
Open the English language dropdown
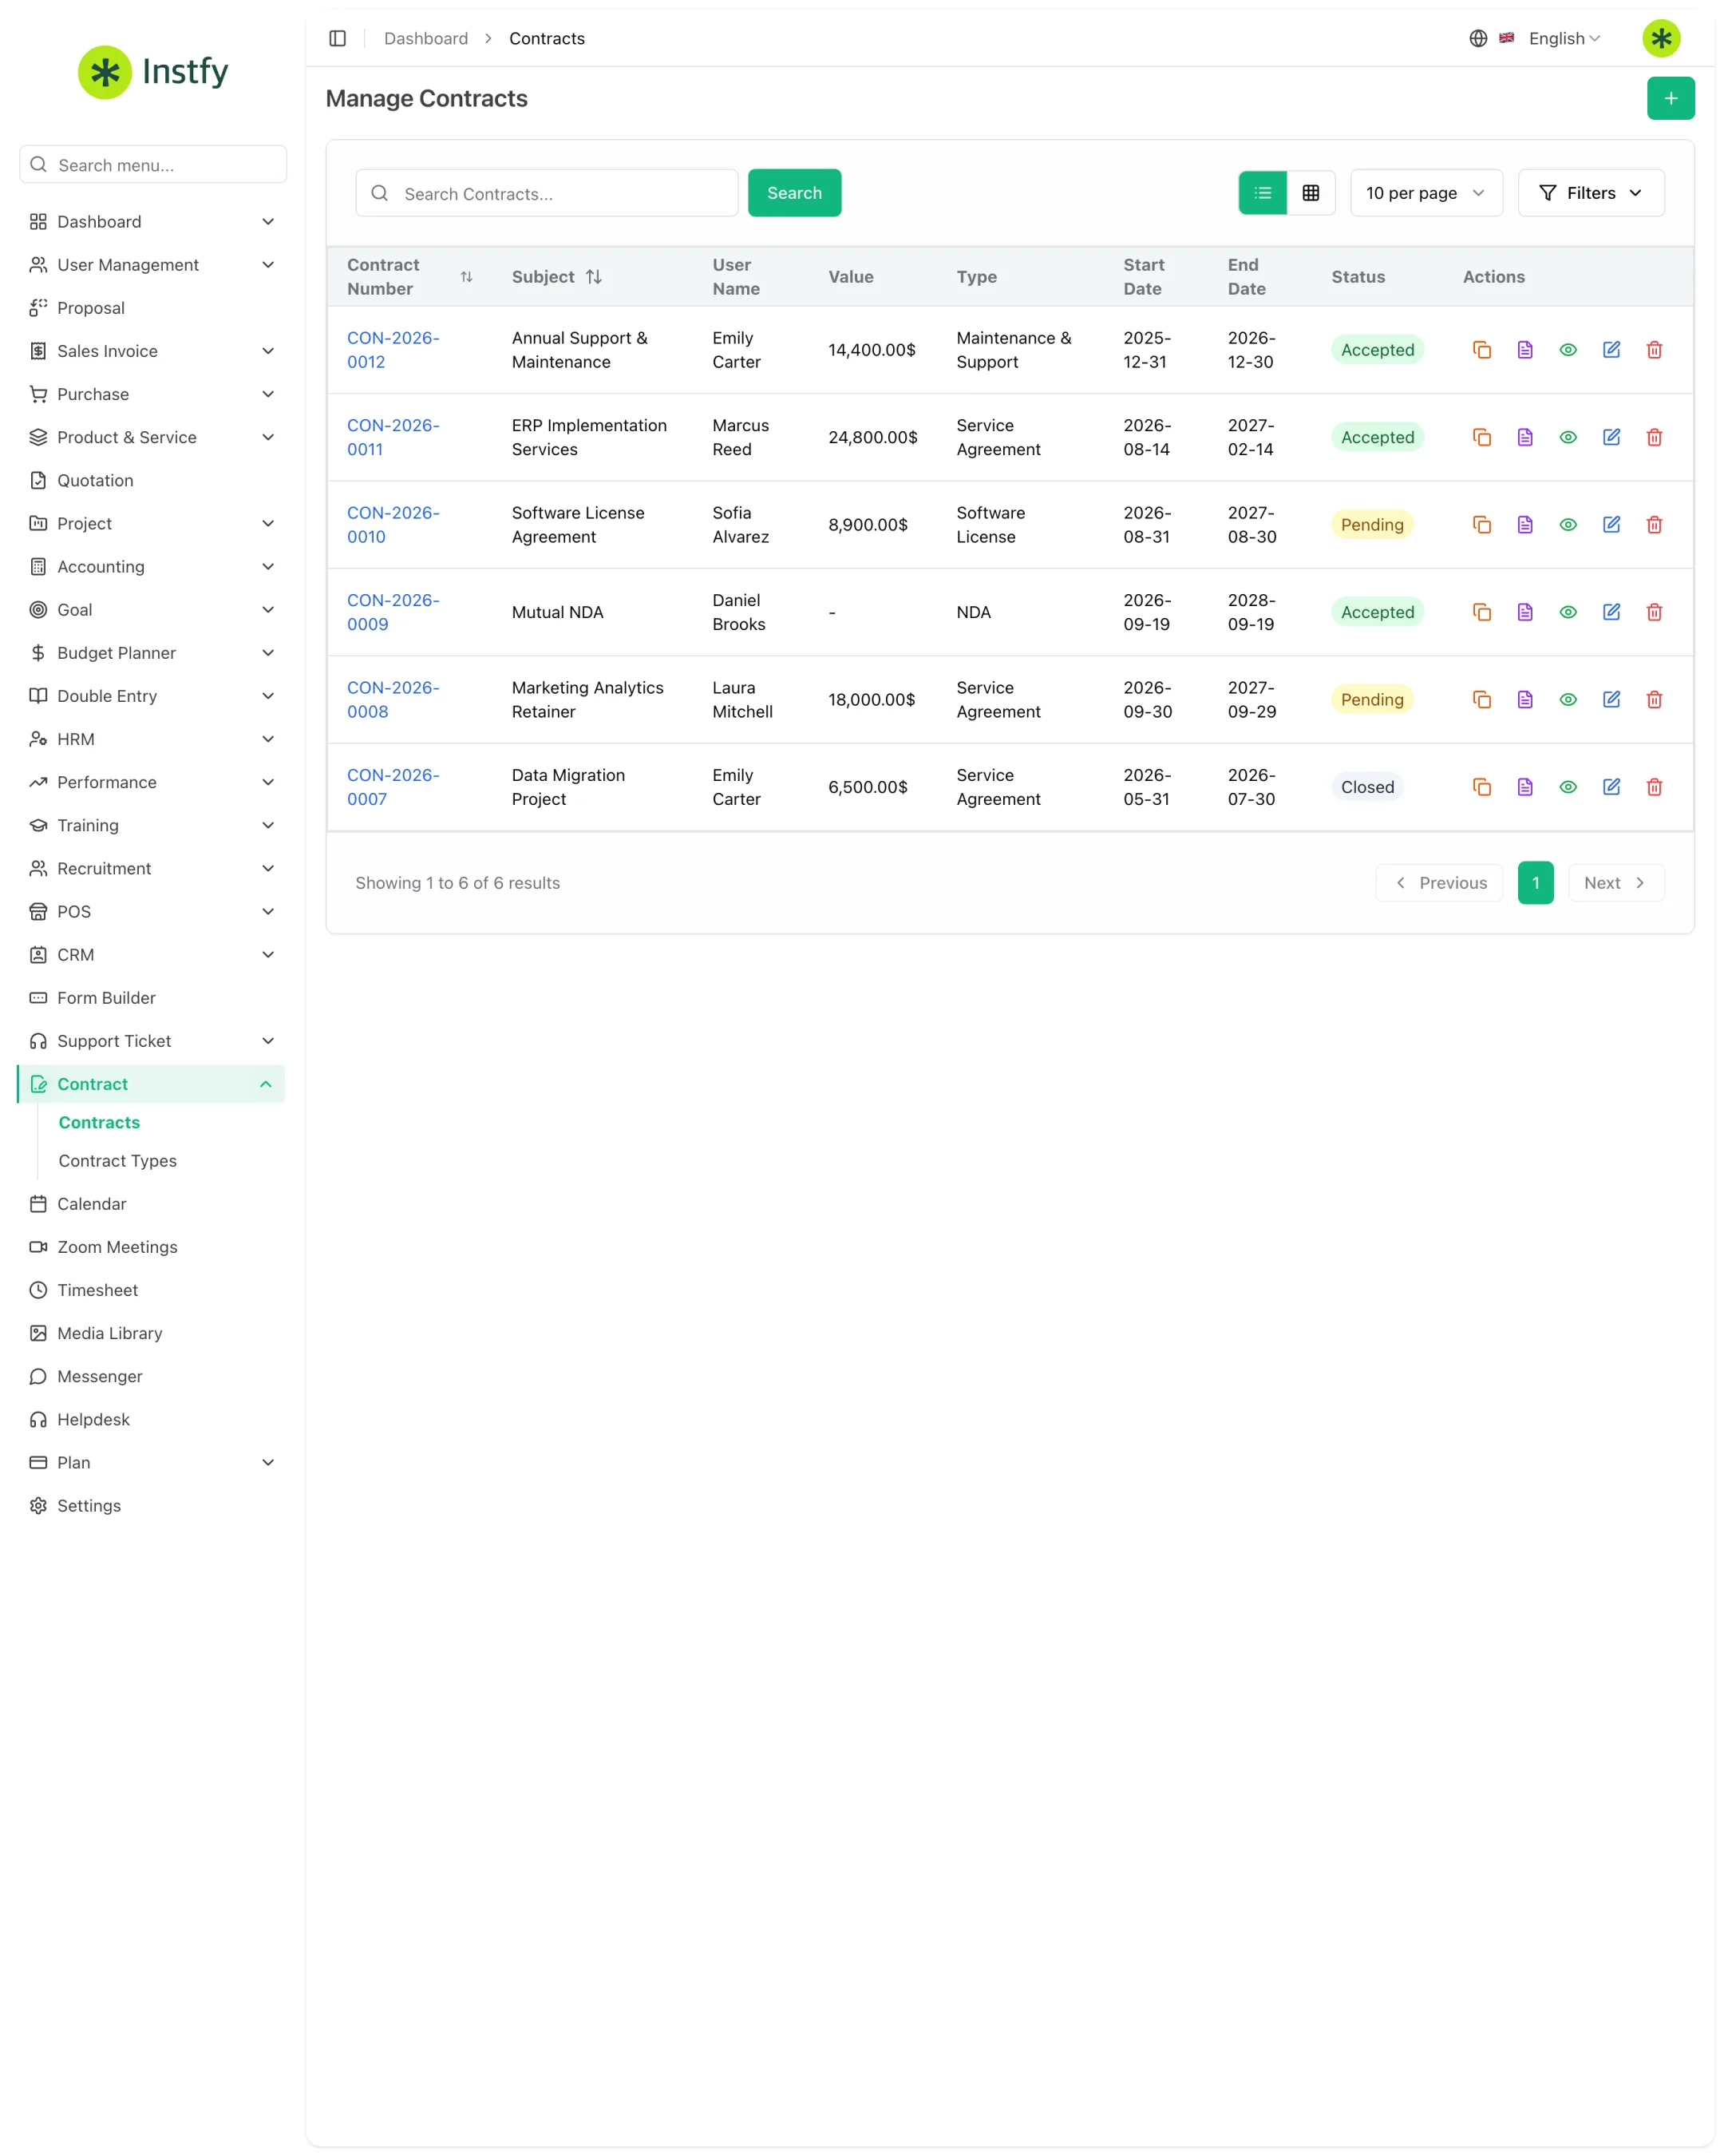pyautogui.click(x=1563, y=38)
